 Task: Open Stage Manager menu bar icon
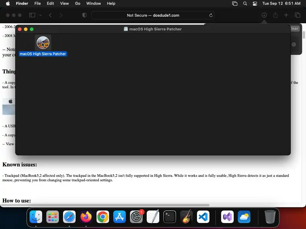[x=235, y=4]
